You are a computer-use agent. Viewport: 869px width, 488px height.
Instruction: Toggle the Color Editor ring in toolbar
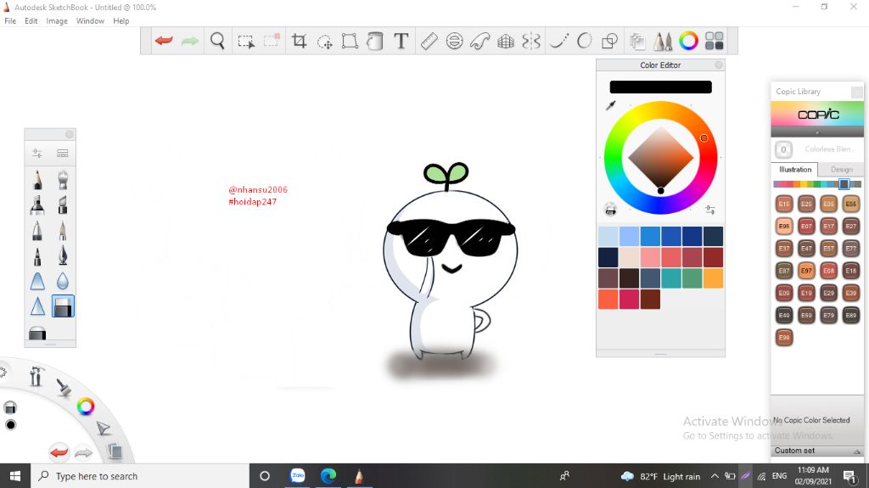688,41
